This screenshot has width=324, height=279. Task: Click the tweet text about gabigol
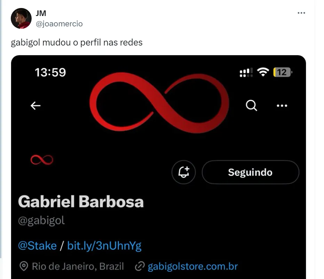pos(77,42)
